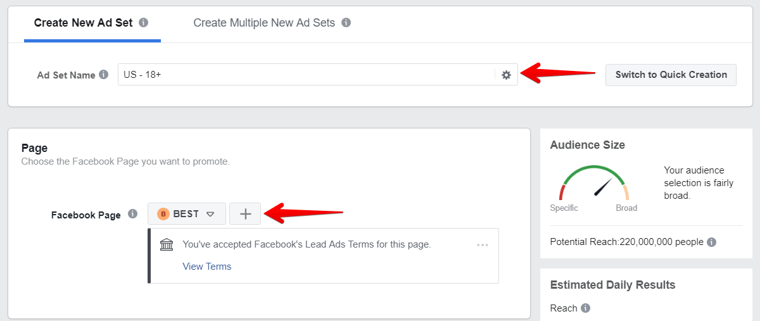Image resolution: width=760 pixels, height=321 pixels.
Task: Click the info icon beside Reach
Action: point(586,308)
